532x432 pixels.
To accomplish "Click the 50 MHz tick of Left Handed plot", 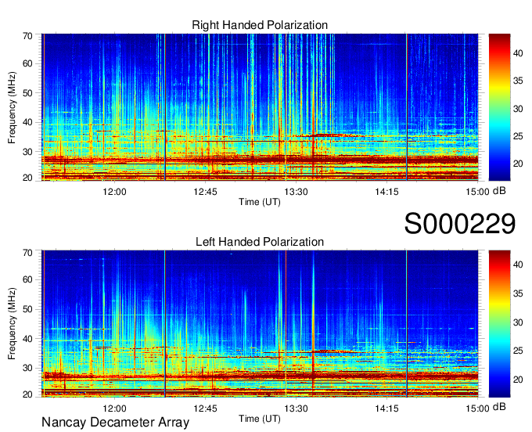I will [27, 309].
